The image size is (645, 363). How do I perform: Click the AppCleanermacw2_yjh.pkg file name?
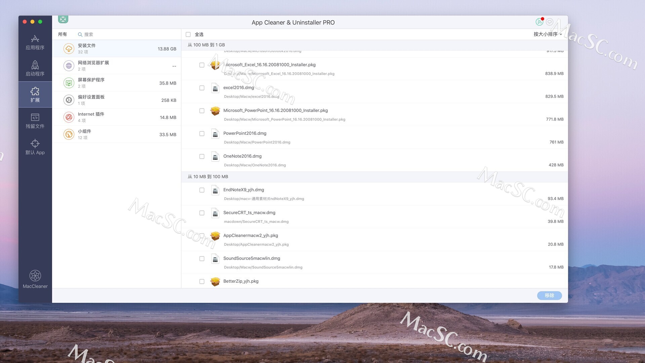tap(251, 236)
